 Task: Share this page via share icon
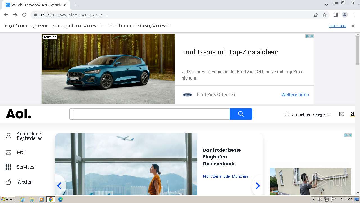click(x=316, y=15)
